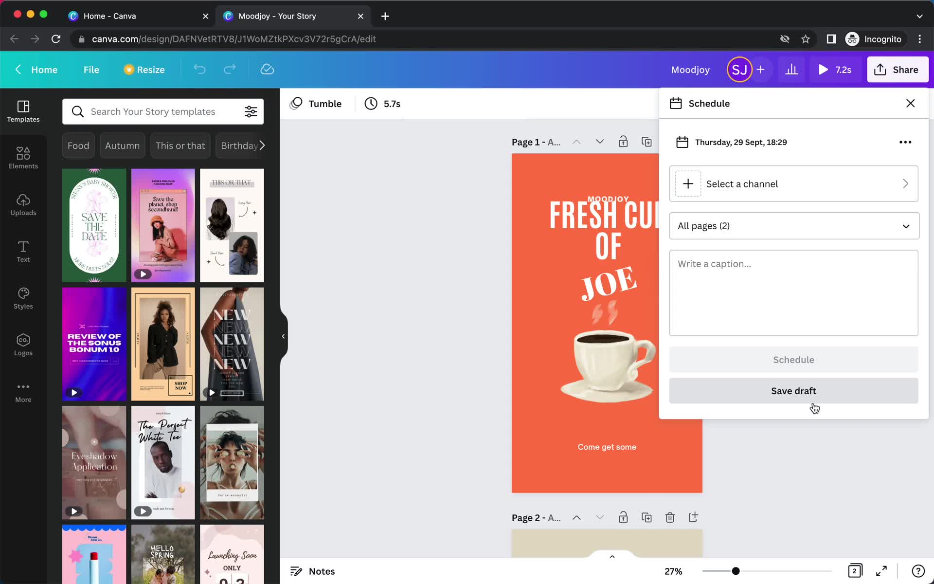
Task: Click the Schedule button
Action: [793, 359]
